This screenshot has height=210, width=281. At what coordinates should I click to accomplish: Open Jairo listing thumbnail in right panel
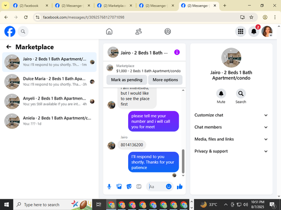pyautogui.click(x=231, y=58)
